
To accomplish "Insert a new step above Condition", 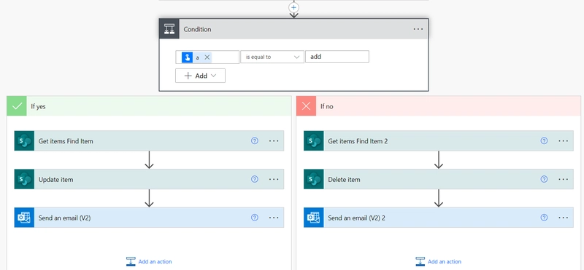I will (x=294, y=7).
